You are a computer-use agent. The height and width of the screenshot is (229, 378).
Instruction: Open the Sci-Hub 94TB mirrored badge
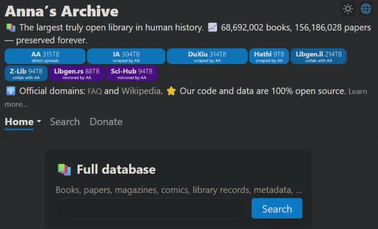tap(131, 73)
